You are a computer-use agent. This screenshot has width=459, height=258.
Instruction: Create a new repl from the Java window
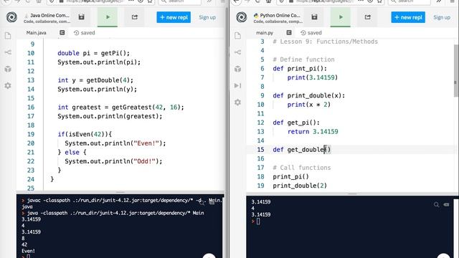click(174, 17)
